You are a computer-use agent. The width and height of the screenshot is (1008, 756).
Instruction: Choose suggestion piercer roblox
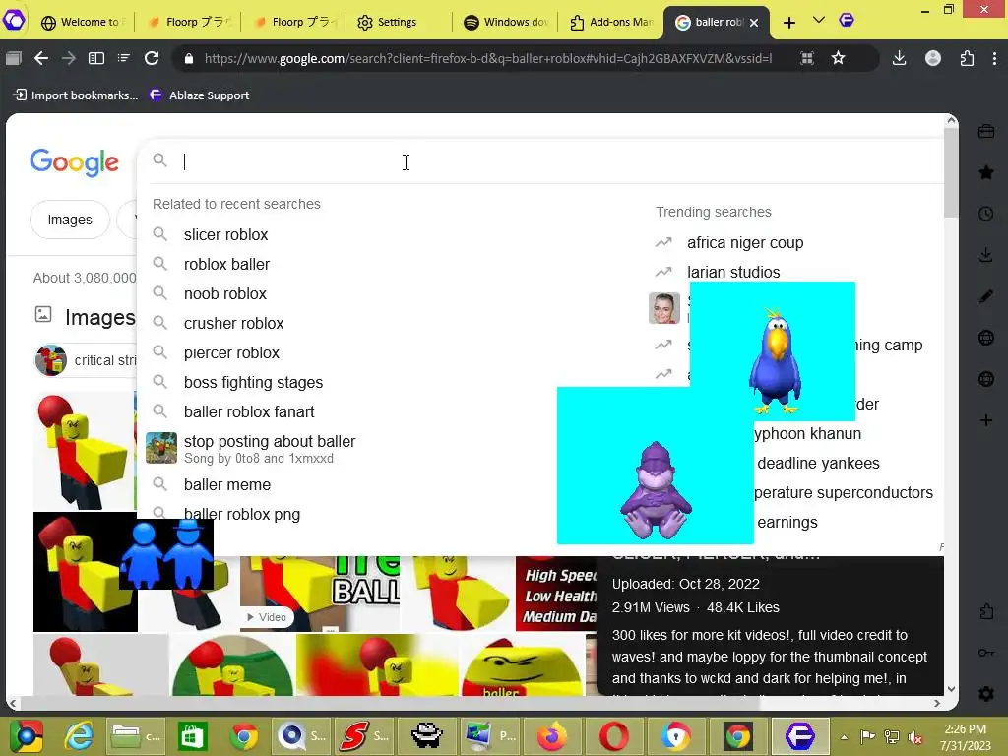click(x=231, y=353)
